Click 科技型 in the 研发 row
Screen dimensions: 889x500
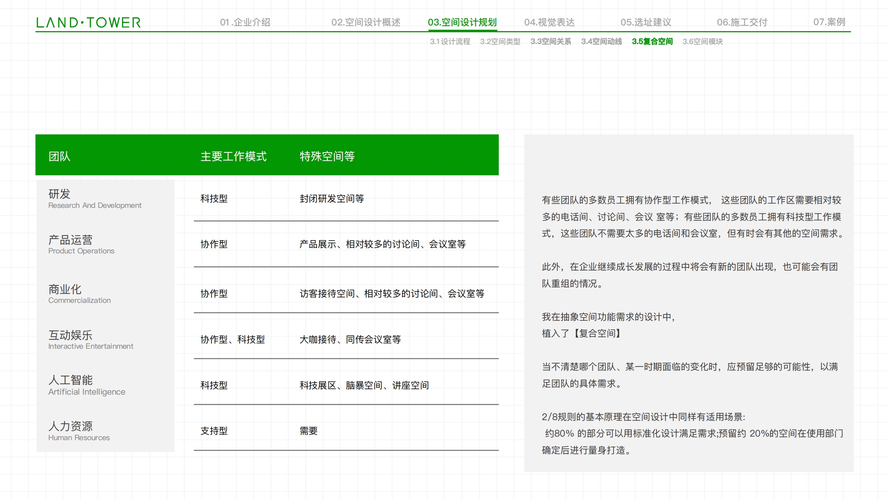coord(214,199)
